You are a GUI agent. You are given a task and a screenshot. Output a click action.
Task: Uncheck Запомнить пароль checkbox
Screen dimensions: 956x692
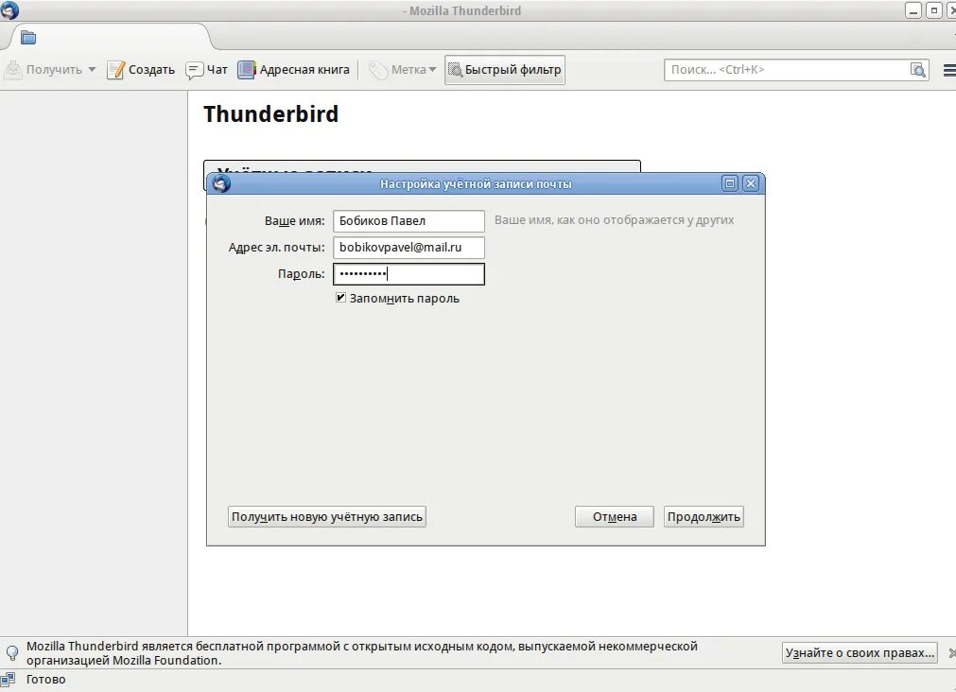[x=340, y=298]
